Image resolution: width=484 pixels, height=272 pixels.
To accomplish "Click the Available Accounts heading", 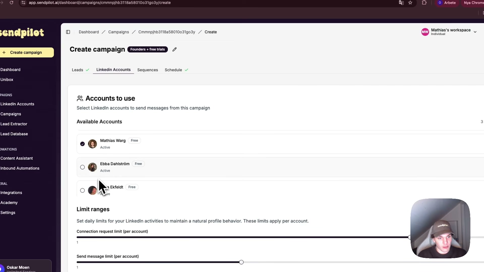I will 99,122.
